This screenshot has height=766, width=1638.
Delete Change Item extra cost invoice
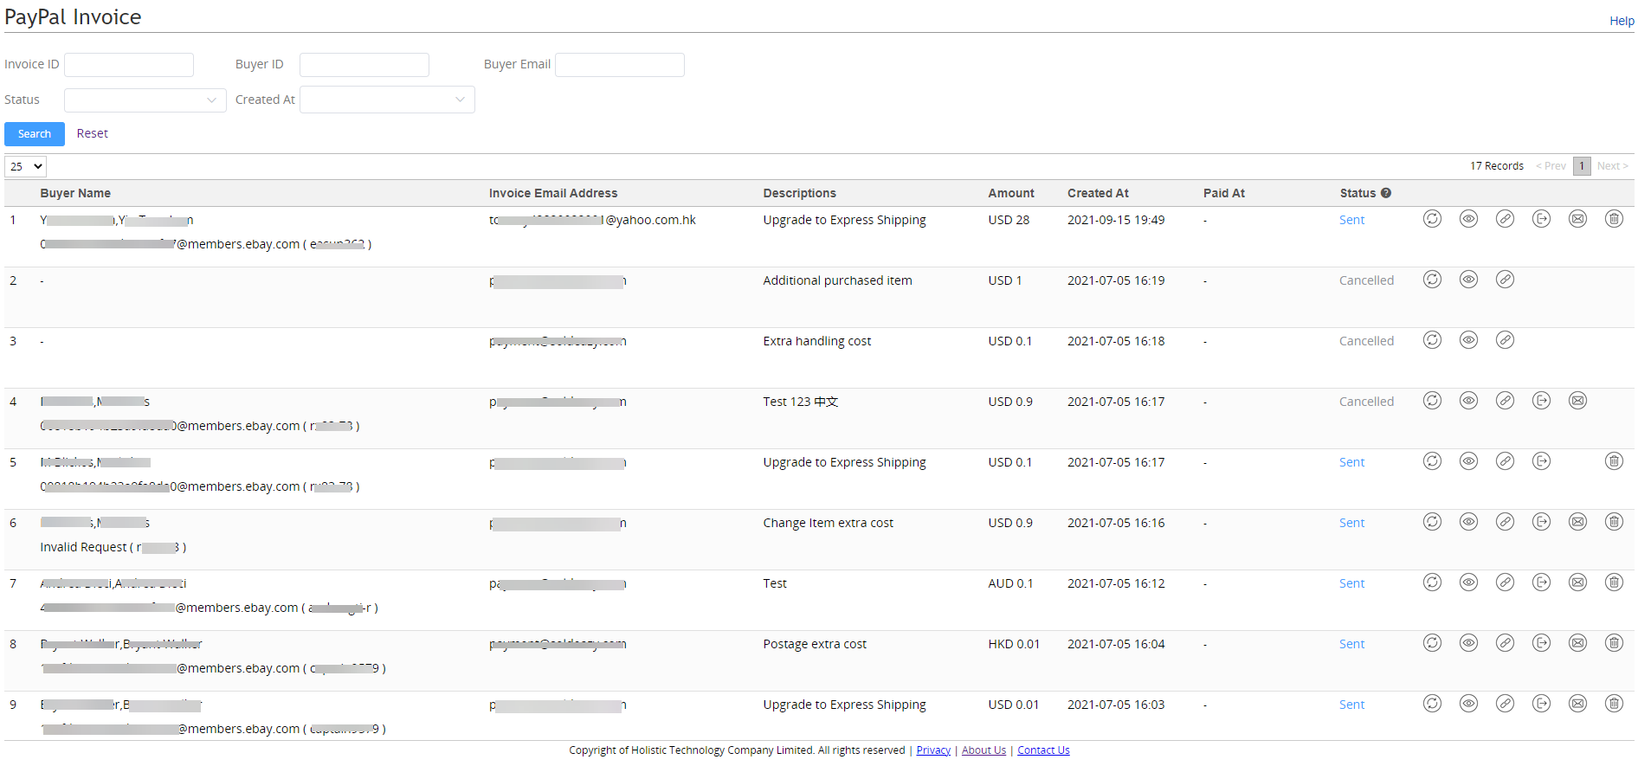coord(1615,522)
